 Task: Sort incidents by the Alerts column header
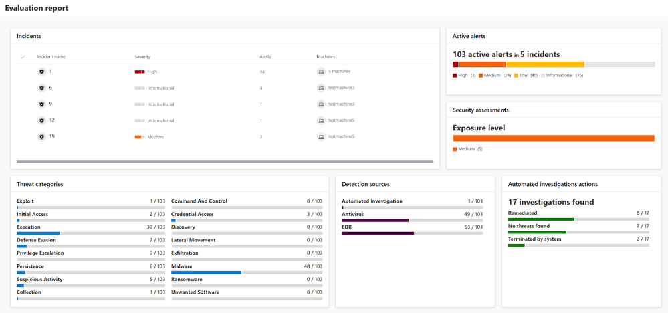(265, 57)
